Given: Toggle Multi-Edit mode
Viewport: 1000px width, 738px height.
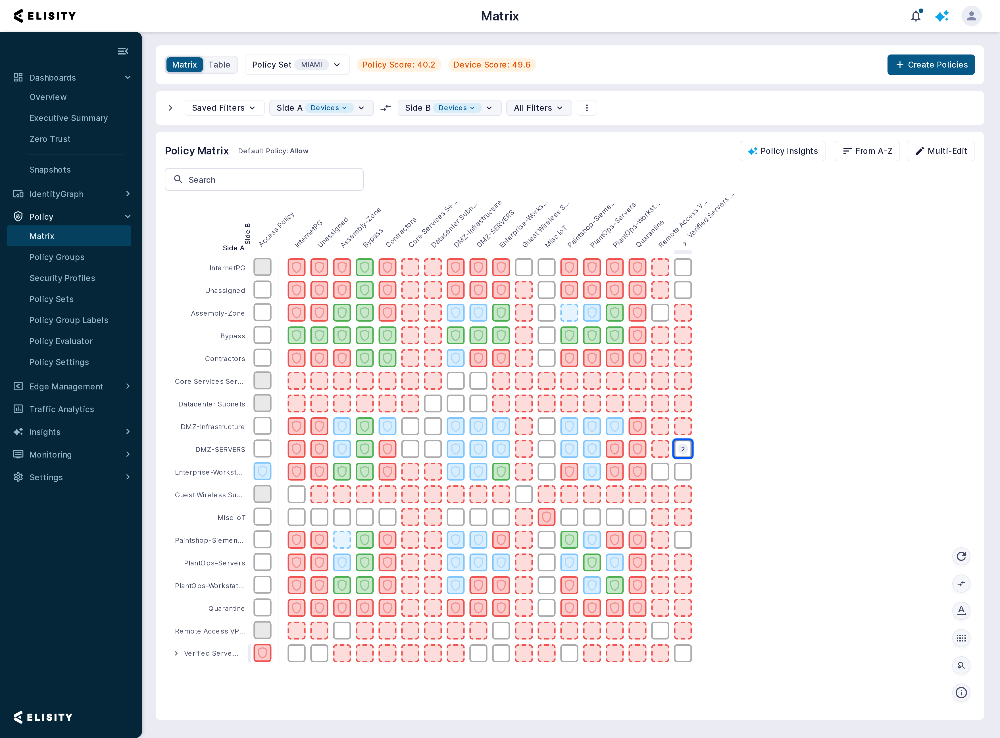Looking at the screenshot, I should 941,151.
